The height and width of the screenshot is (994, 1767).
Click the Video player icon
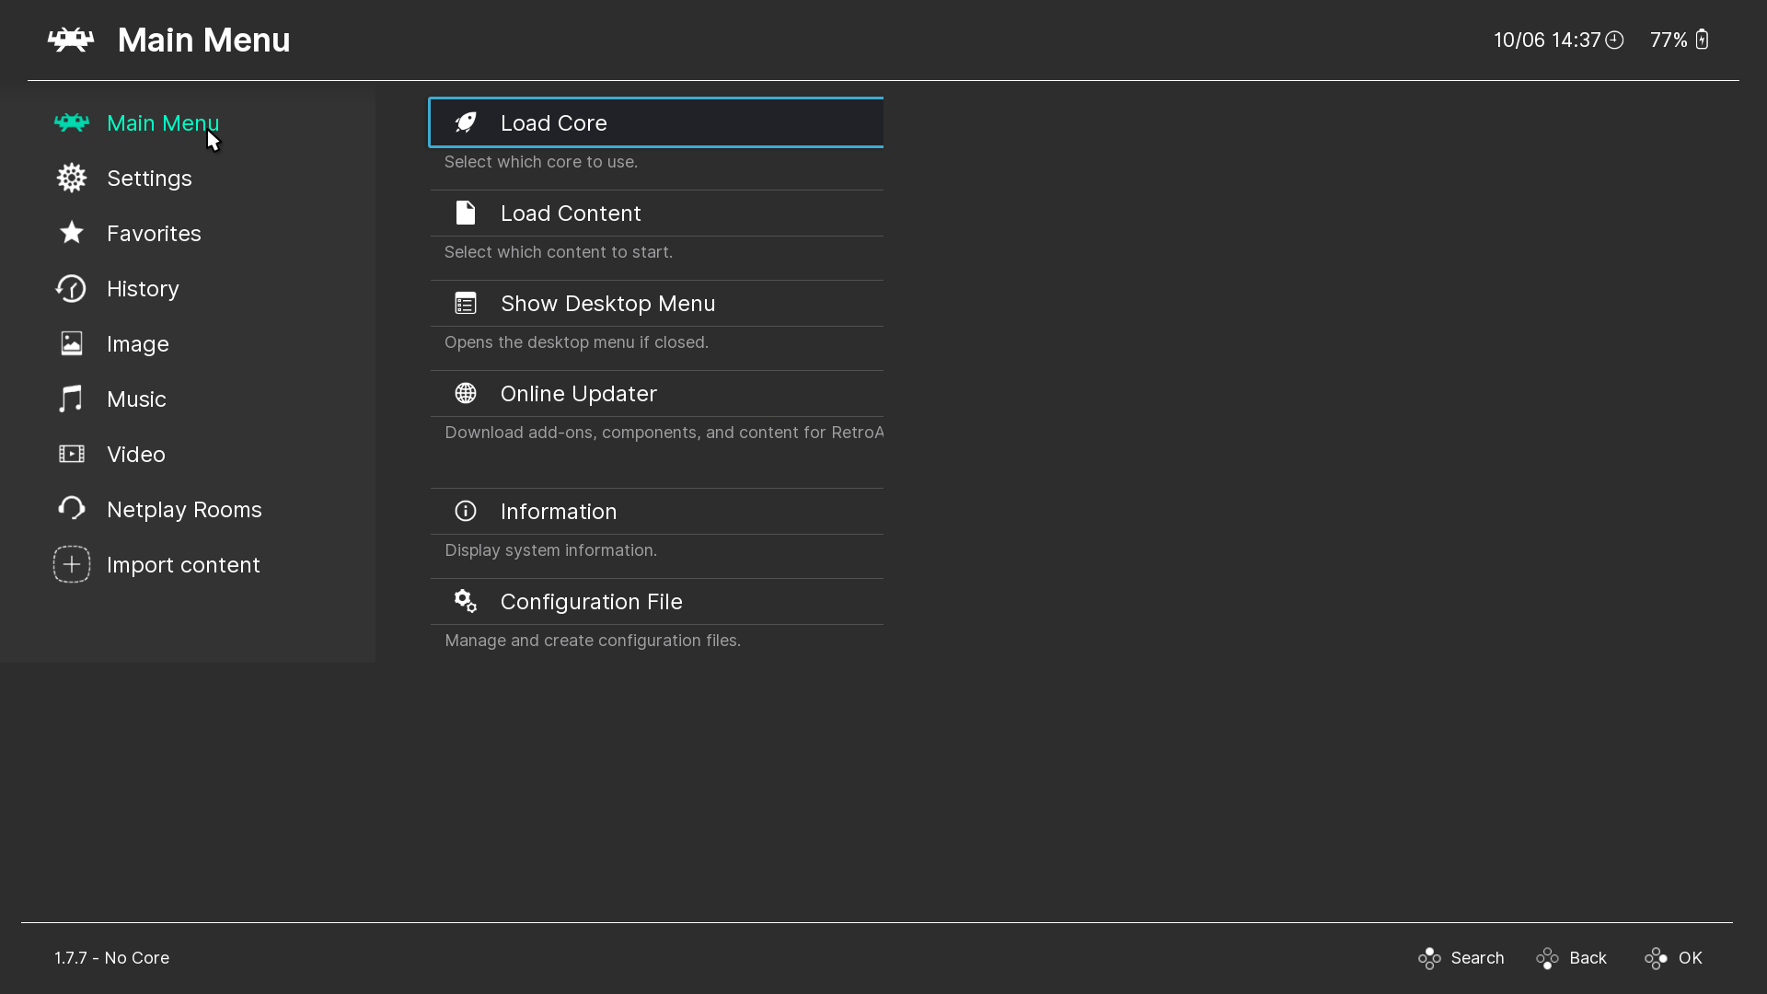(71, 454)
